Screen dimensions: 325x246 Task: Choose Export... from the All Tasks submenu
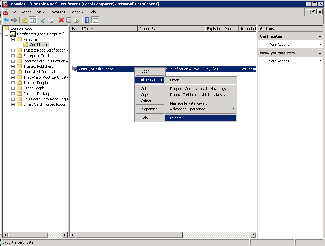point(200,118)
